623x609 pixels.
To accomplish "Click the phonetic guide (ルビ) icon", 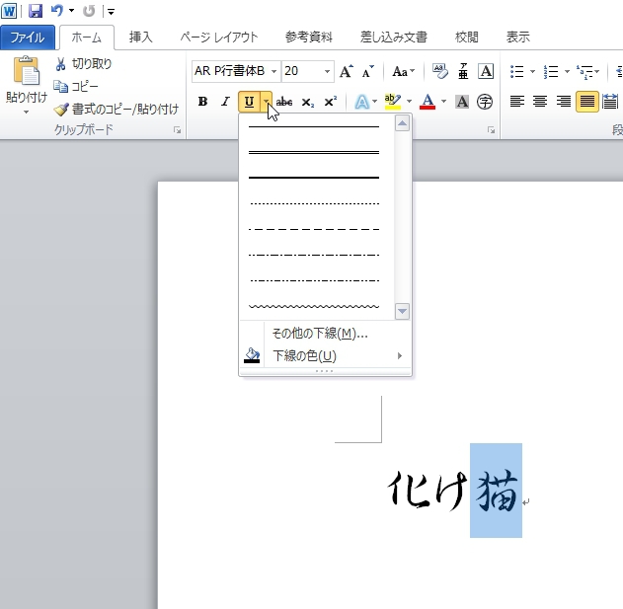I will tap(463, 71).
